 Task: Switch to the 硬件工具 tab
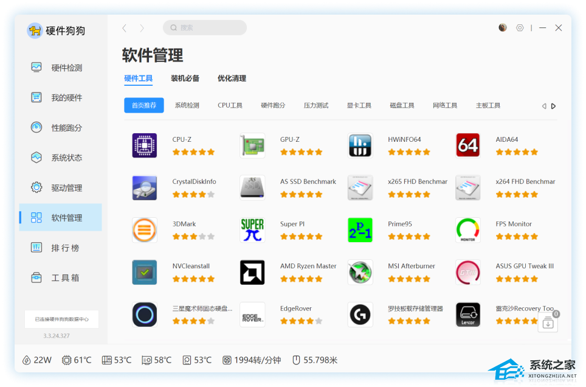pyautogui.click(x=138, y=78)
